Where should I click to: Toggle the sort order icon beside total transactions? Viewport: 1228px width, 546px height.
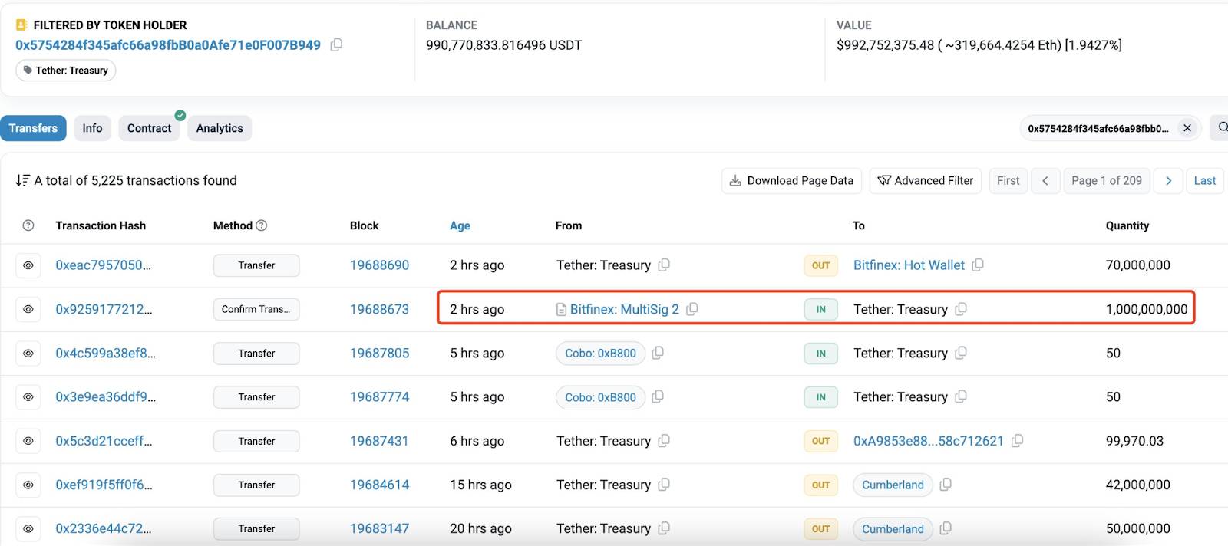coord(22,180)
